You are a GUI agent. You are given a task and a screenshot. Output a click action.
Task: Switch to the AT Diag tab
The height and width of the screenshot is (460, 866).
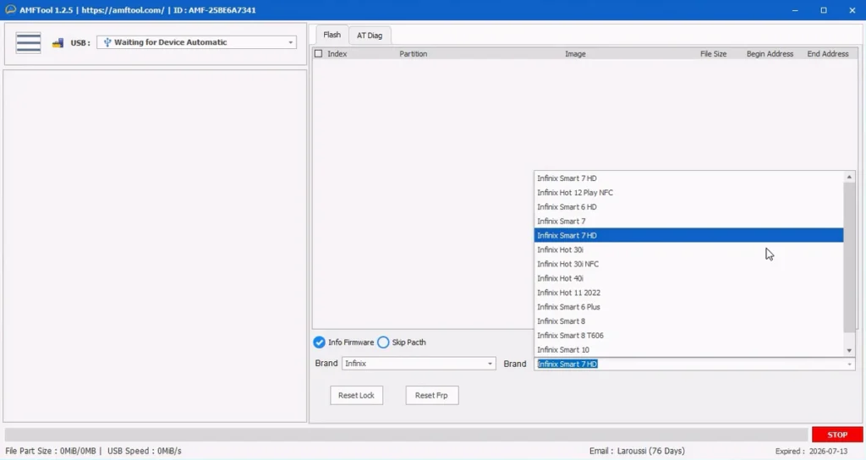pyautogui.click(x=369, y=36)
